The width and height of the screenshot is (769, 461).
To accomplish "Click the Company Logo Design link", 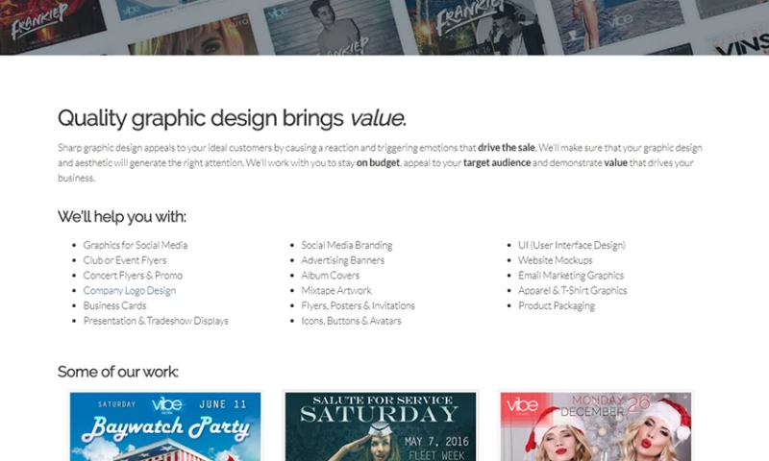I will pyautogui.click(x=129, y=290).
